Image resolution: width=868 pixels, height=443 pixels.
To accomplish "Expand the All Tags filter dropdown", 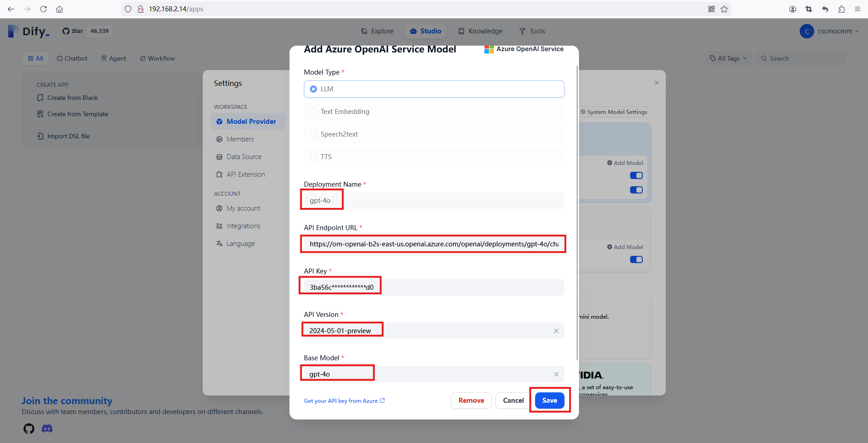I will [728, 58].
